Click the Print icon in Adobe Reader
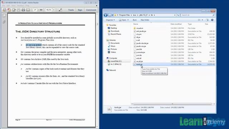The image size is (229, 129). click(x=23, y=10)
